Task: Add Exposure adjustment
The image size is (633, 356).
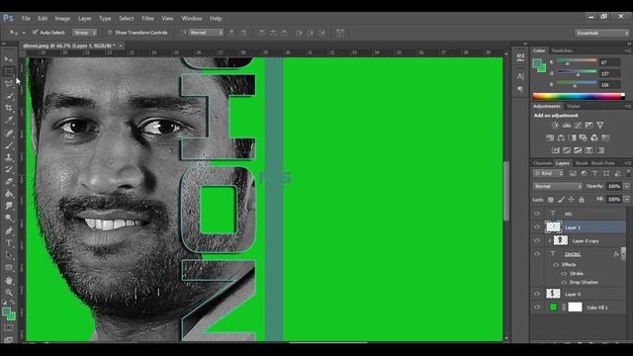Action: click(589, 126)
